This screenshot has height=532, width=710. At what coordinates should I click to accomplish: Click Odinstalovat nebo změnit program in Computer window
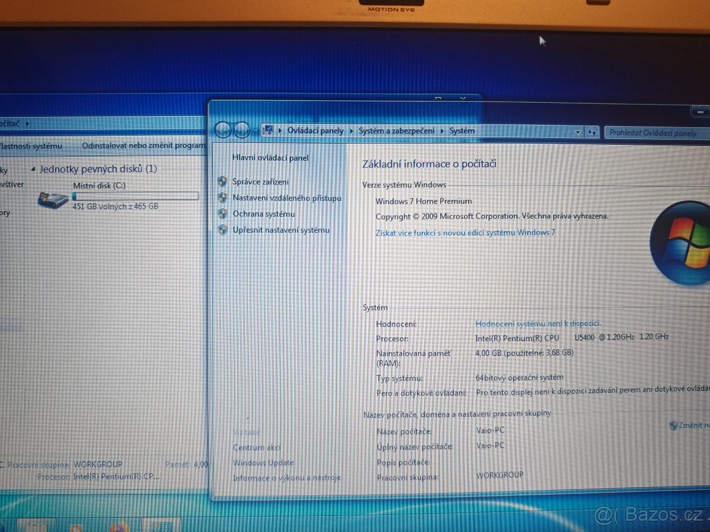[144, 145]
